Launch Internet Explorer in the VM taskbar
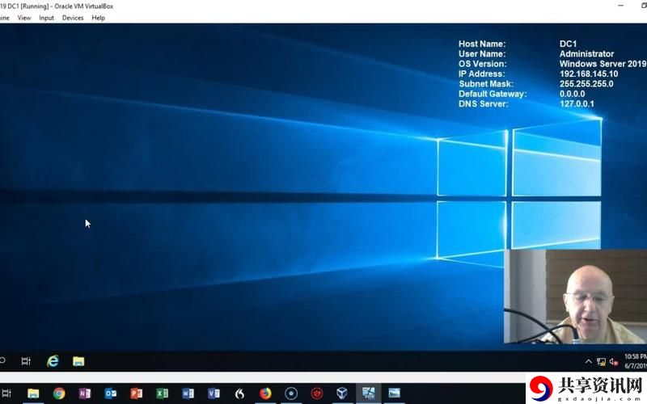647x404 pixels. pos(53,361)
